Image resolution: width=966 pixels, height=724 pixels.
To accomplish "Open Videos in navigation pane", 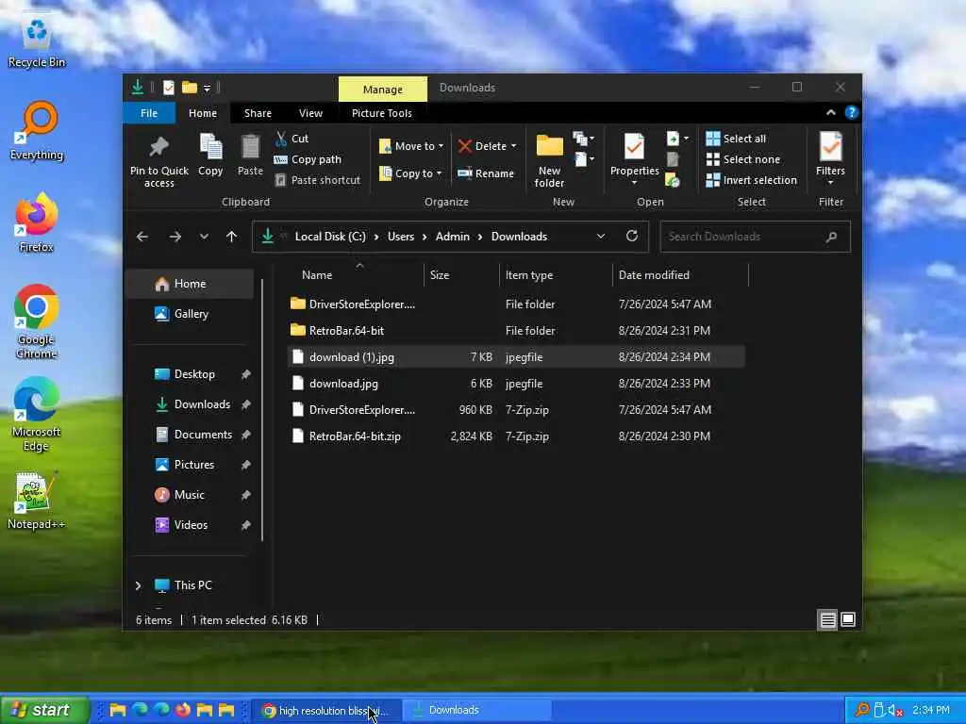I will coord(191,525).
